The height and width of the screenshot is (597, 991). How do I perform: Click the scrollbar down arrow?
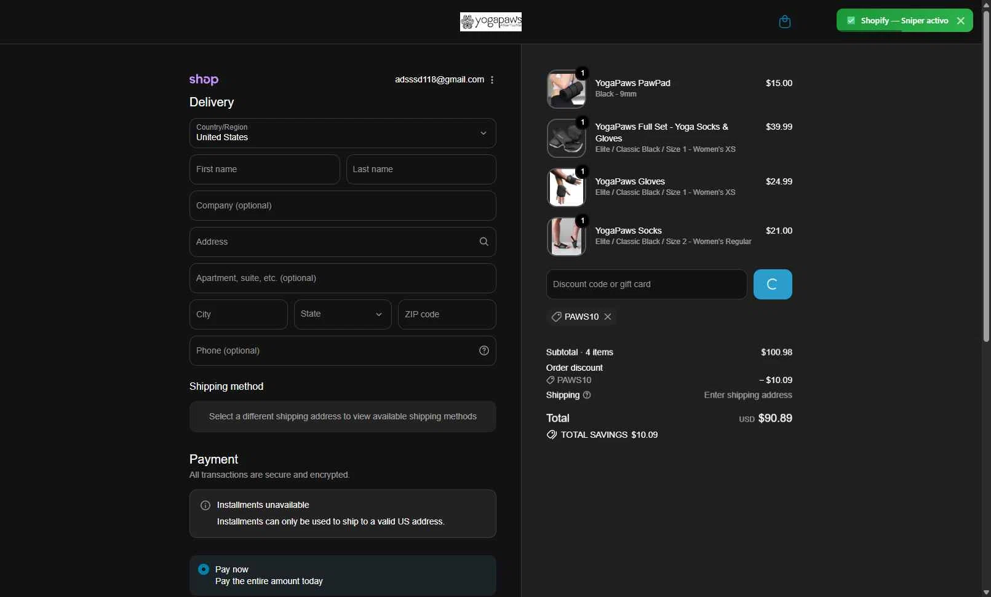coord(986,592)
